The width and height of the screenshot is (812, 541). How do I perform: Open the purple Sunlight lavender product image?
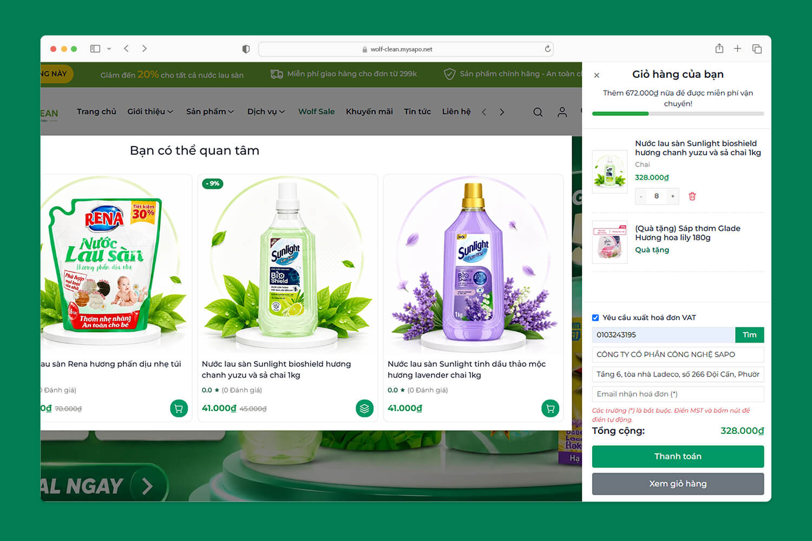[x=474, y=265]
